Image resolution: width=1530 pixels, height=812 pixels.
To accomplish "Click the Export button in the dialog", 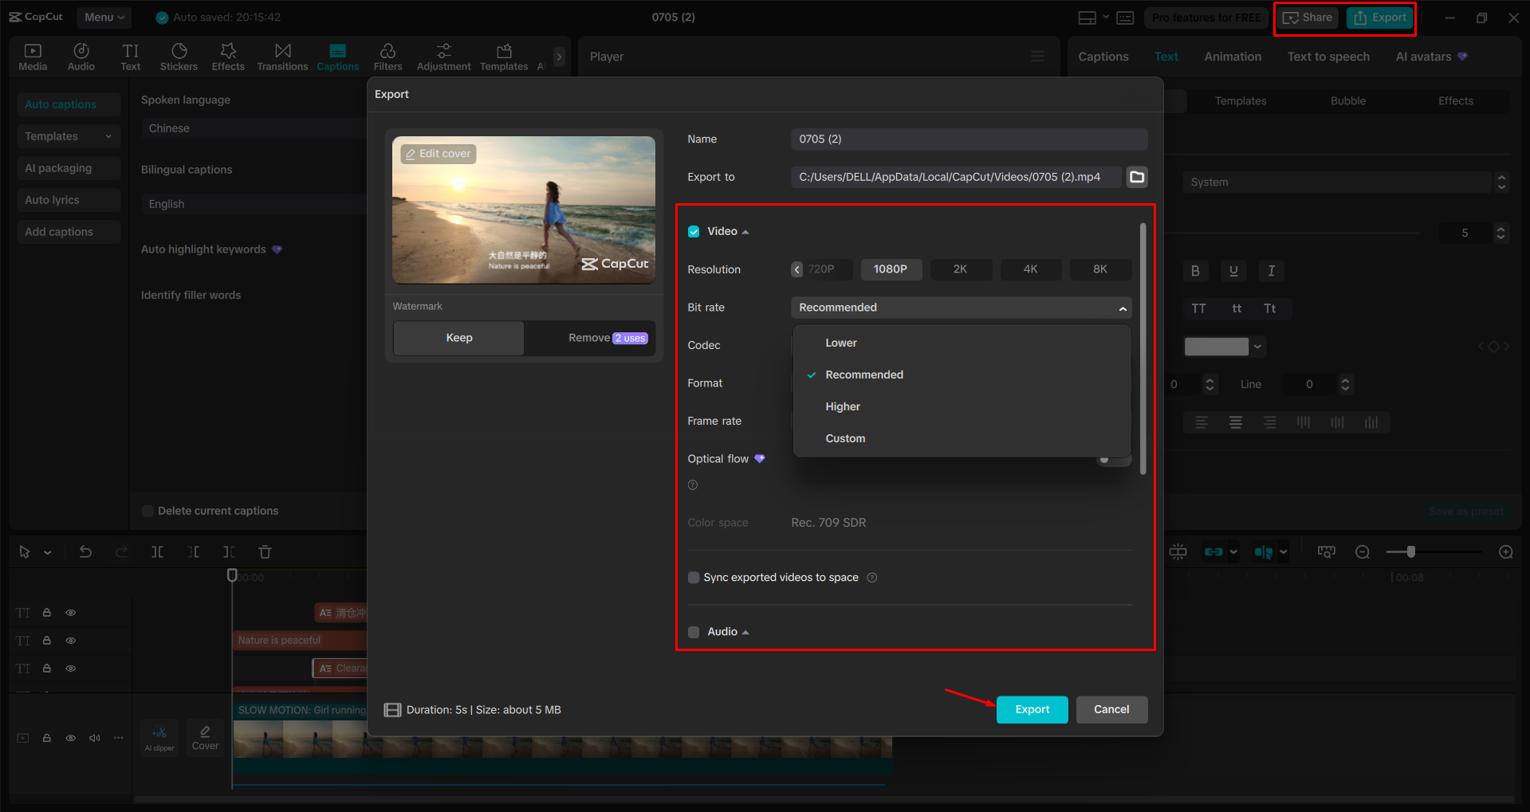I will pyautogui.click(x=1032, y=709).
